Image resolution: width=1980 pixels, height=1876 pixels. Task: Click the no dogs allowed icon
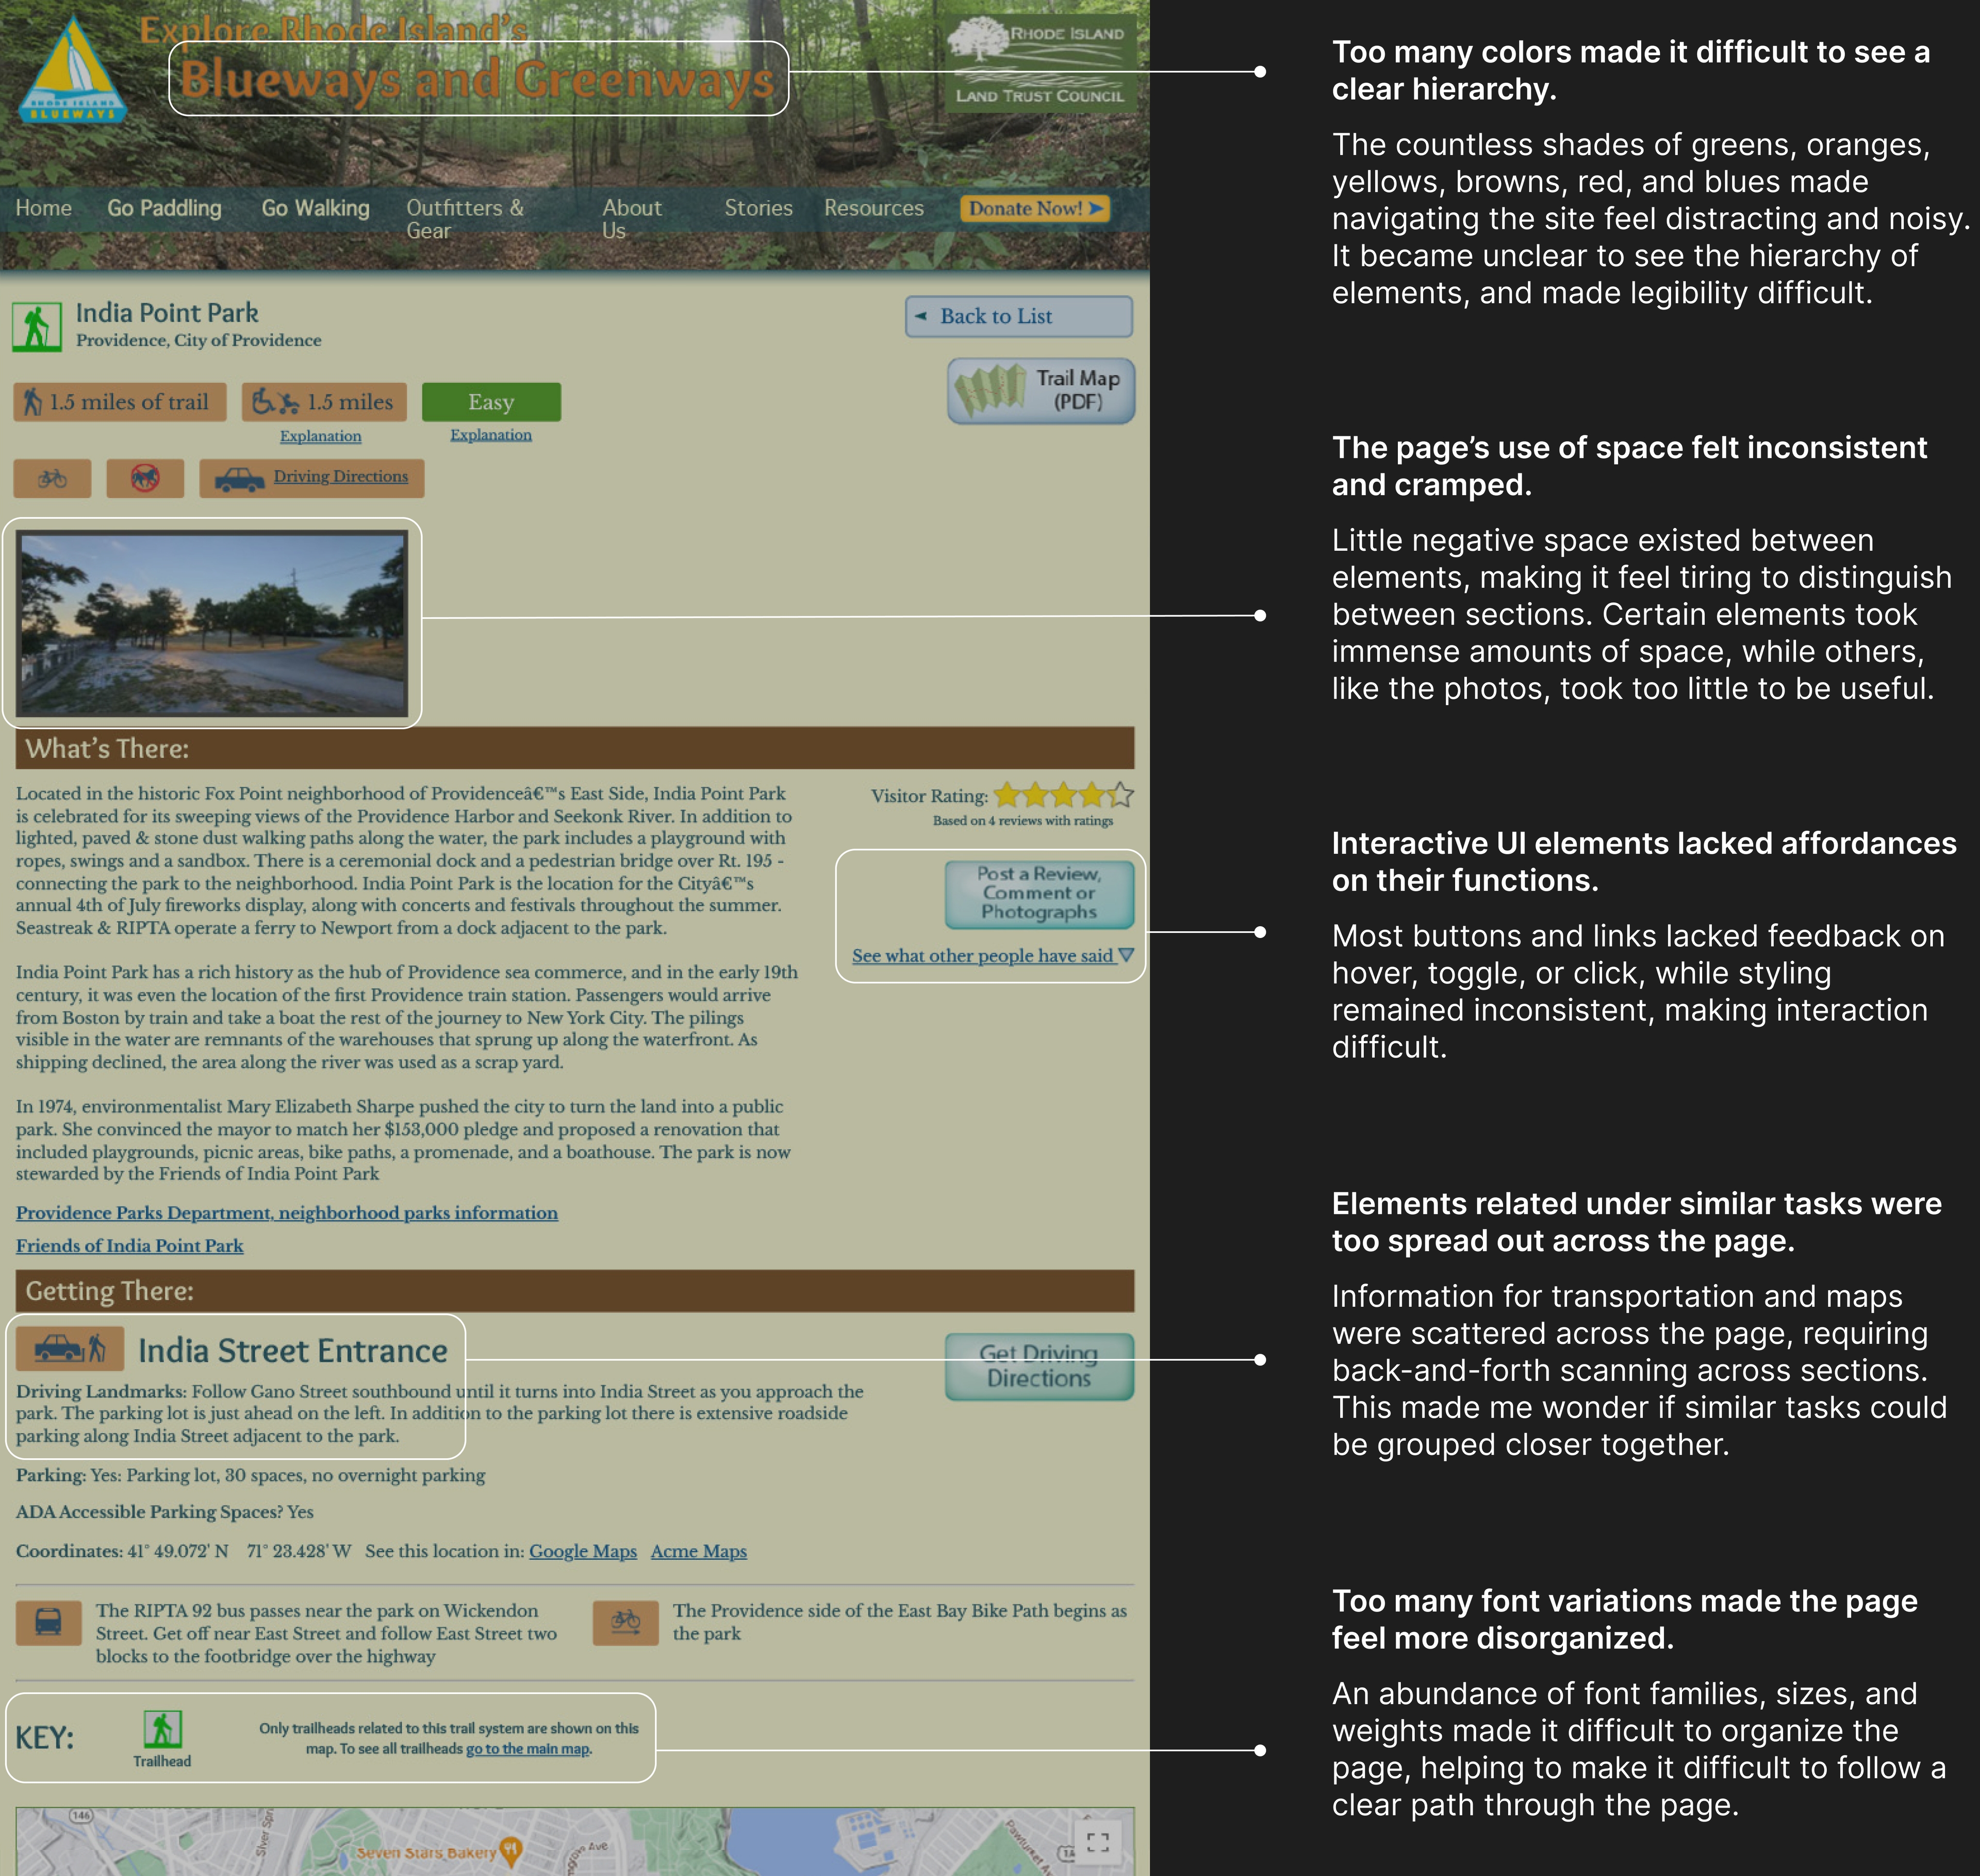coord(145,478)
